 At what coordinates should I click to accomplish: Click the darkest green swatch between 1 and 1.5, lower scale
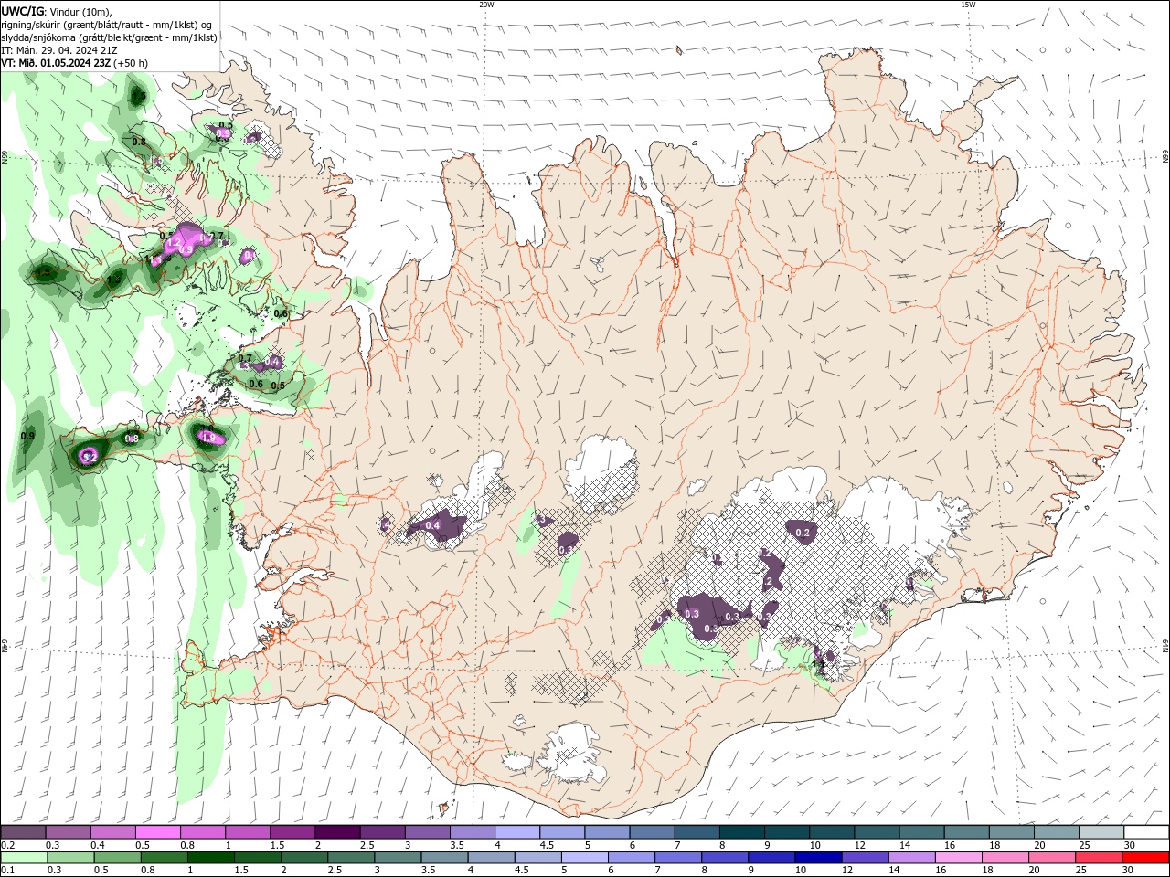(210, 858)
